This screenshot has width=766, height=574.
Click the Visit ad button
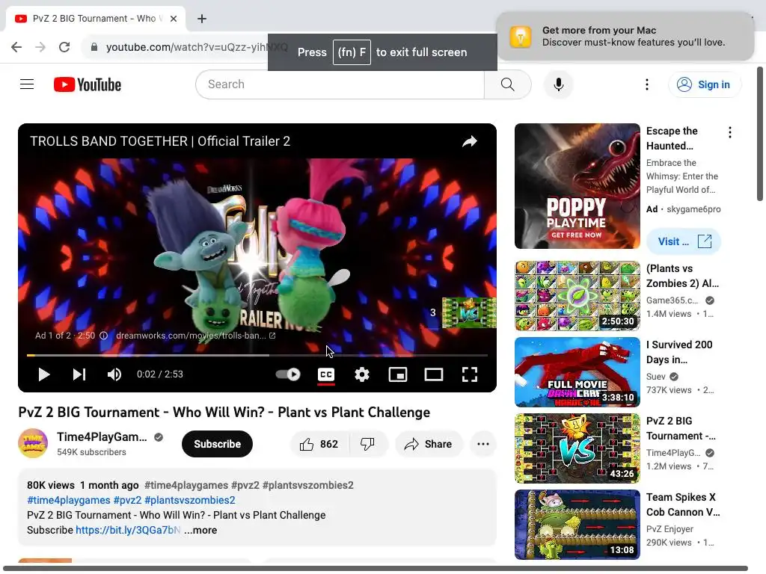(684, 241)
